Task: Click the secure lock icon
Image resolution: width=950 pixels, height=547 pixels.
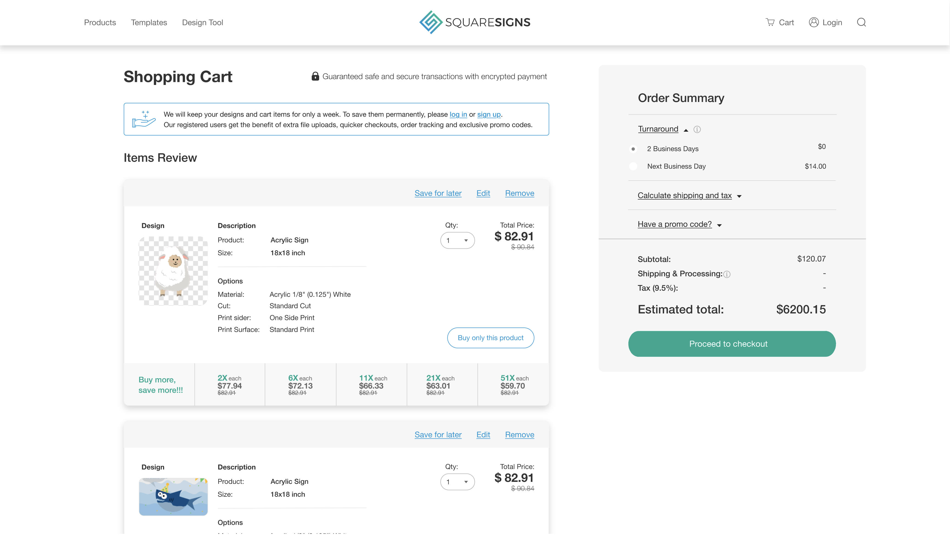Action: (315, 76)
